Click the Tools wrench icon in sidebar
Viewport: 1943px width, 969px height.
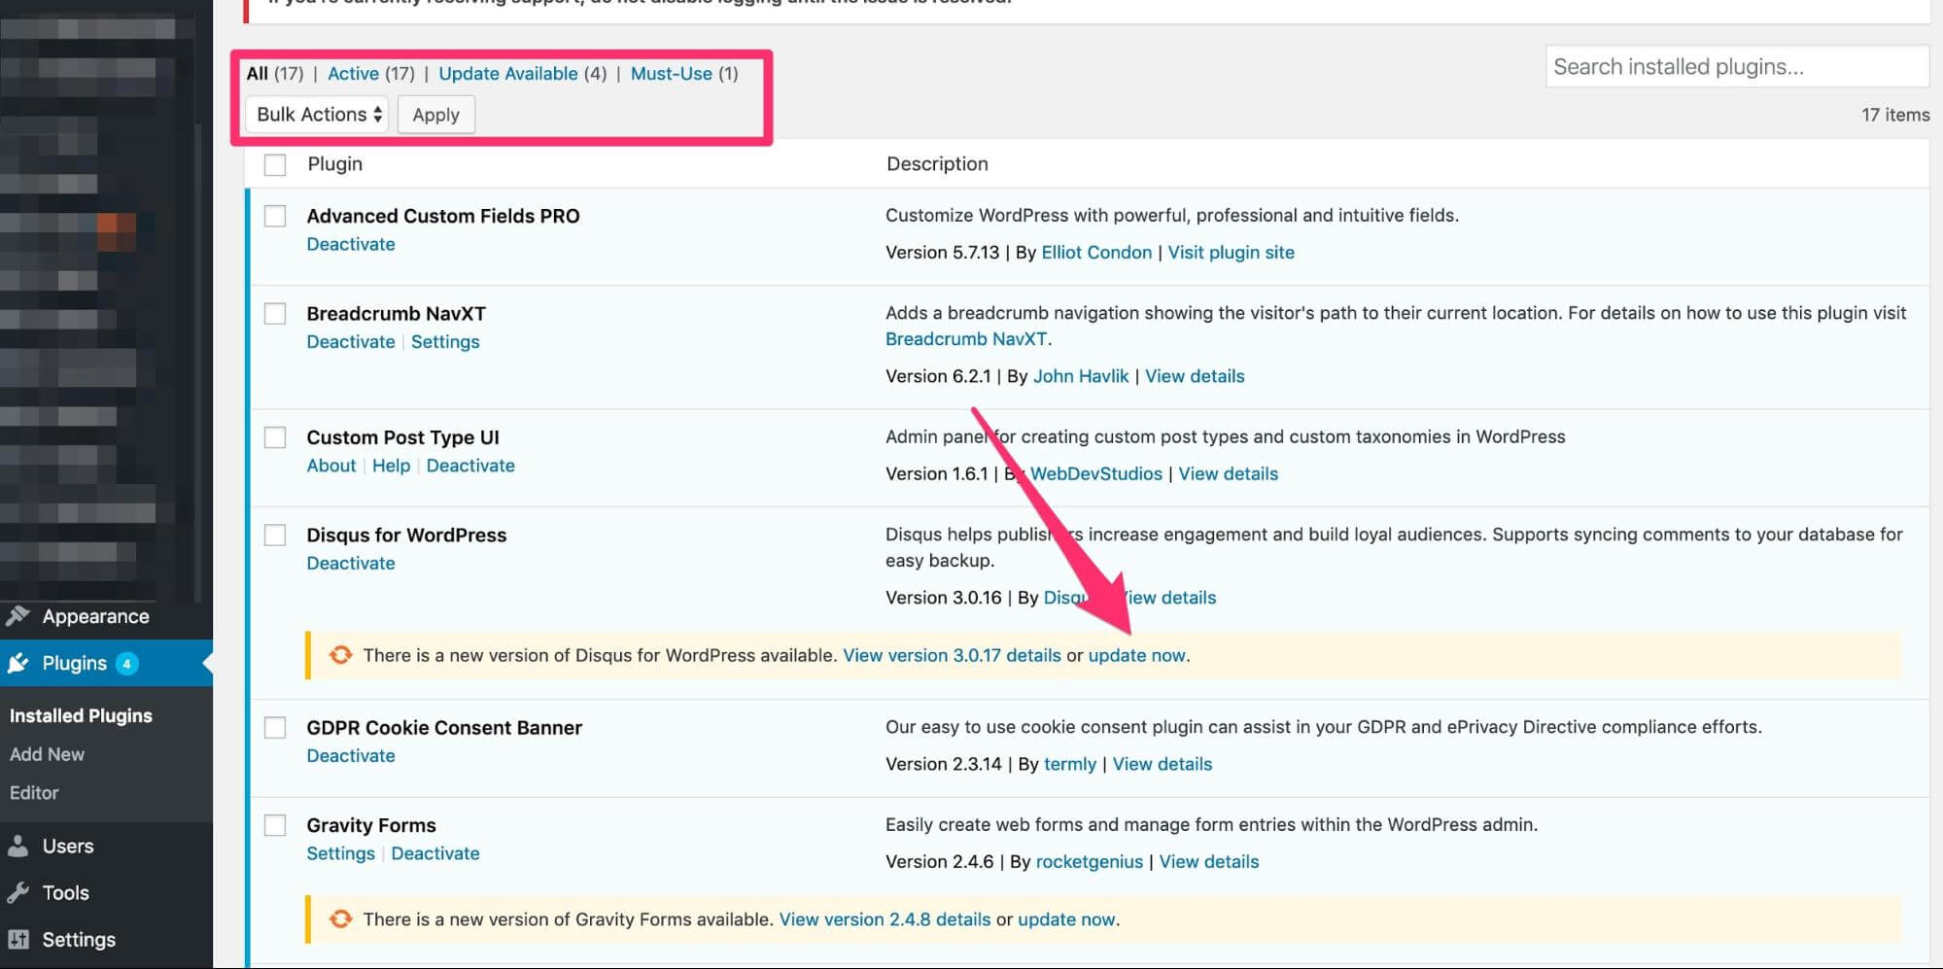click(x=17, y=892)
